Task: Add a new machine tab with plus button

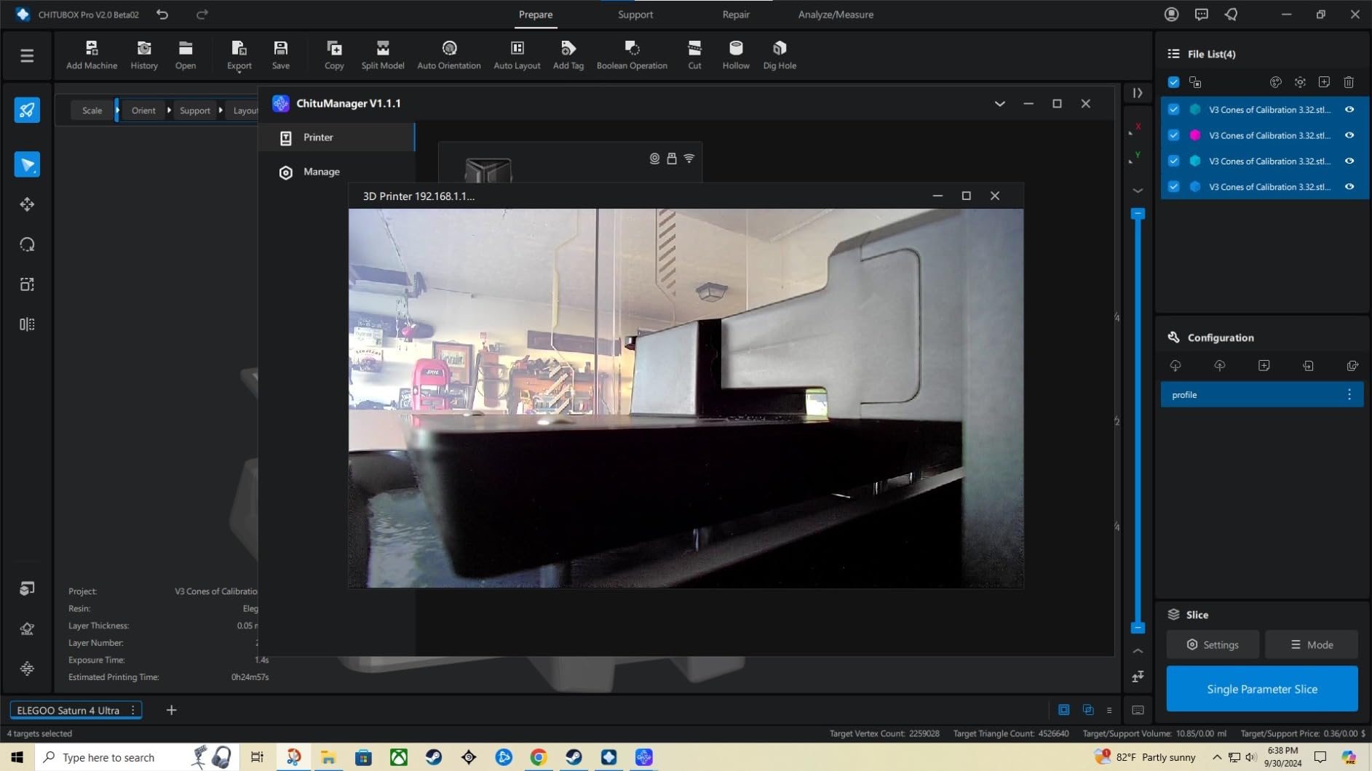Action: (171, 710)
